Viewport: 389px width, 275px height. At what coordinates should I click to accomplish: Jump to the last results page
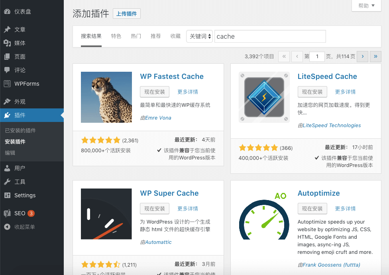tap(375, 57)
